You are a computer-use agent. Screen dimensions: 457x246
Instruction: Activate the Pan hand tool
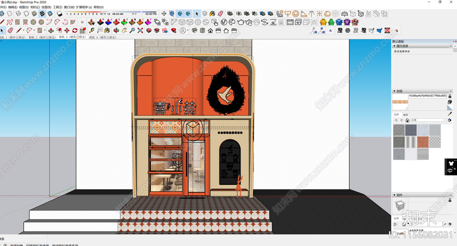point(124,30)
